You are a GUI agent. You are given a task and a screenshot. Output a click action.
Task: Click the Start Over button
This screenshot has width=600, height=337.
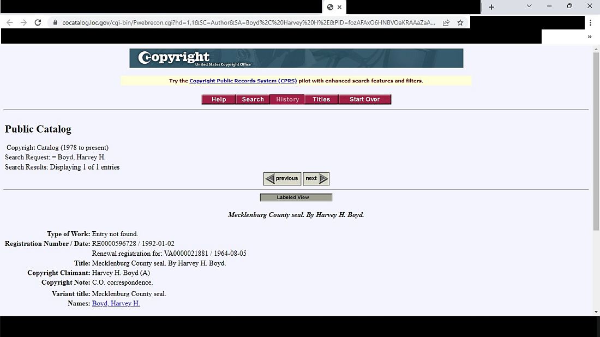[x=364, y=99]
